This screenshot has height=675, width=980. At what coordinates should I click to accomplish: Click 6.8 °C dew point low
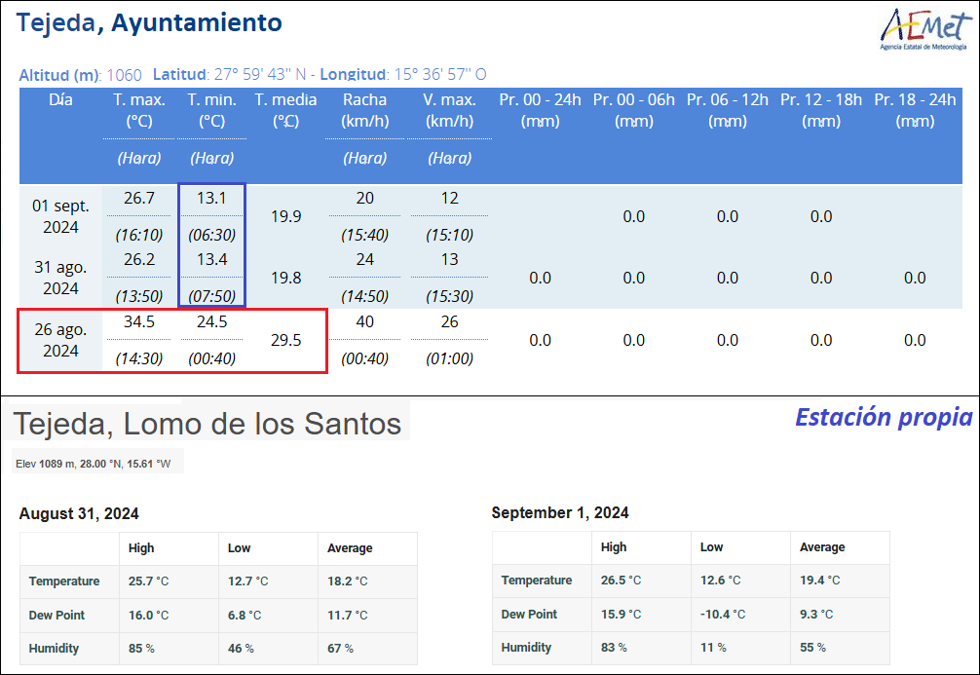pyautogui.click(x=245, y=615)
